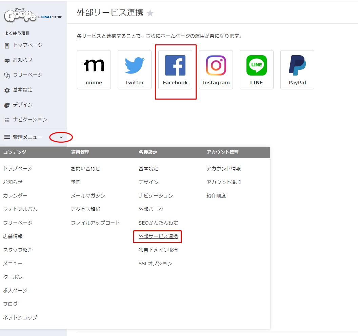Viewport: 358px width, 336px height.
Task: Open トップページ under コンテンツ column
Action: (x=18, y=169)
